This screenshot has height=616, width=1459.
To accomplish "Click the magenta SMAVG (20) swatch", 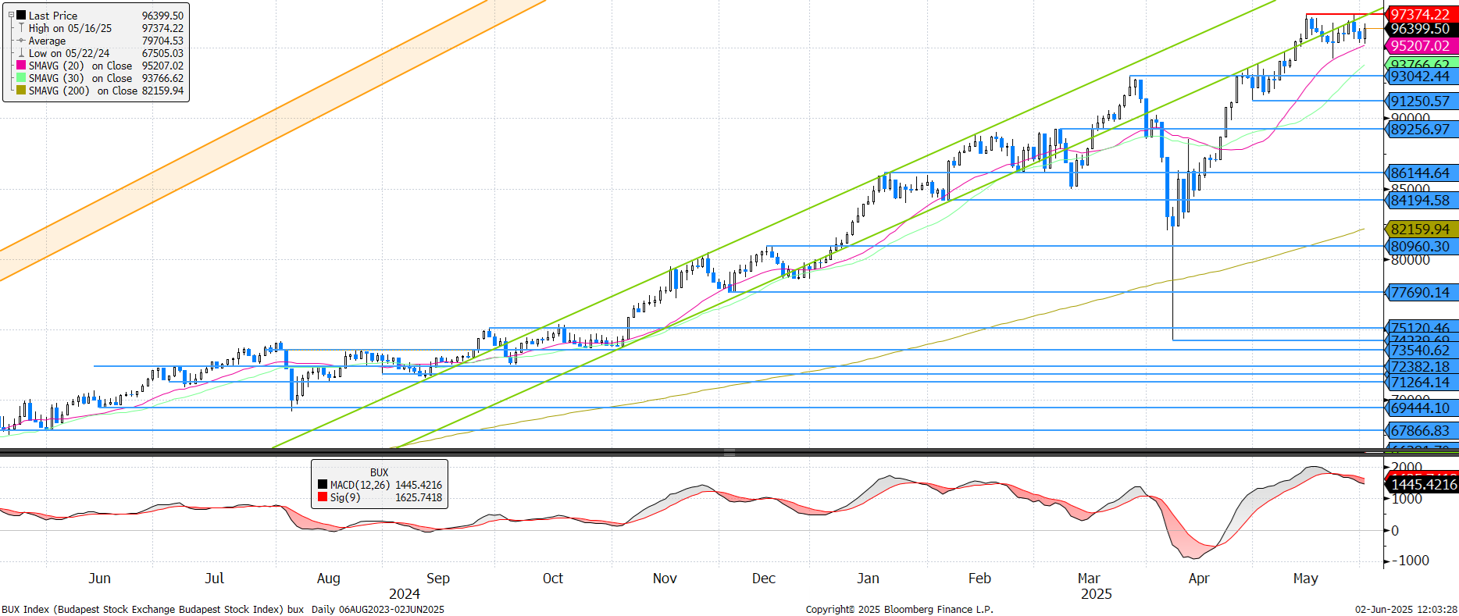I will pos(21,66).
